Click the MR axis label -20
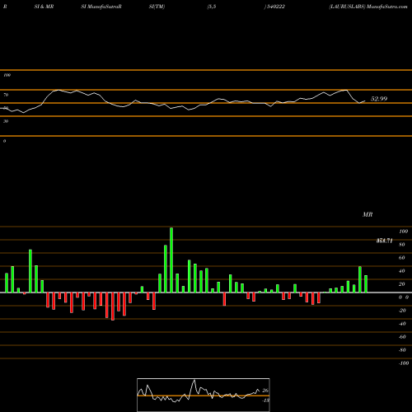The image size is (412, 412). [x=402, y=311]
